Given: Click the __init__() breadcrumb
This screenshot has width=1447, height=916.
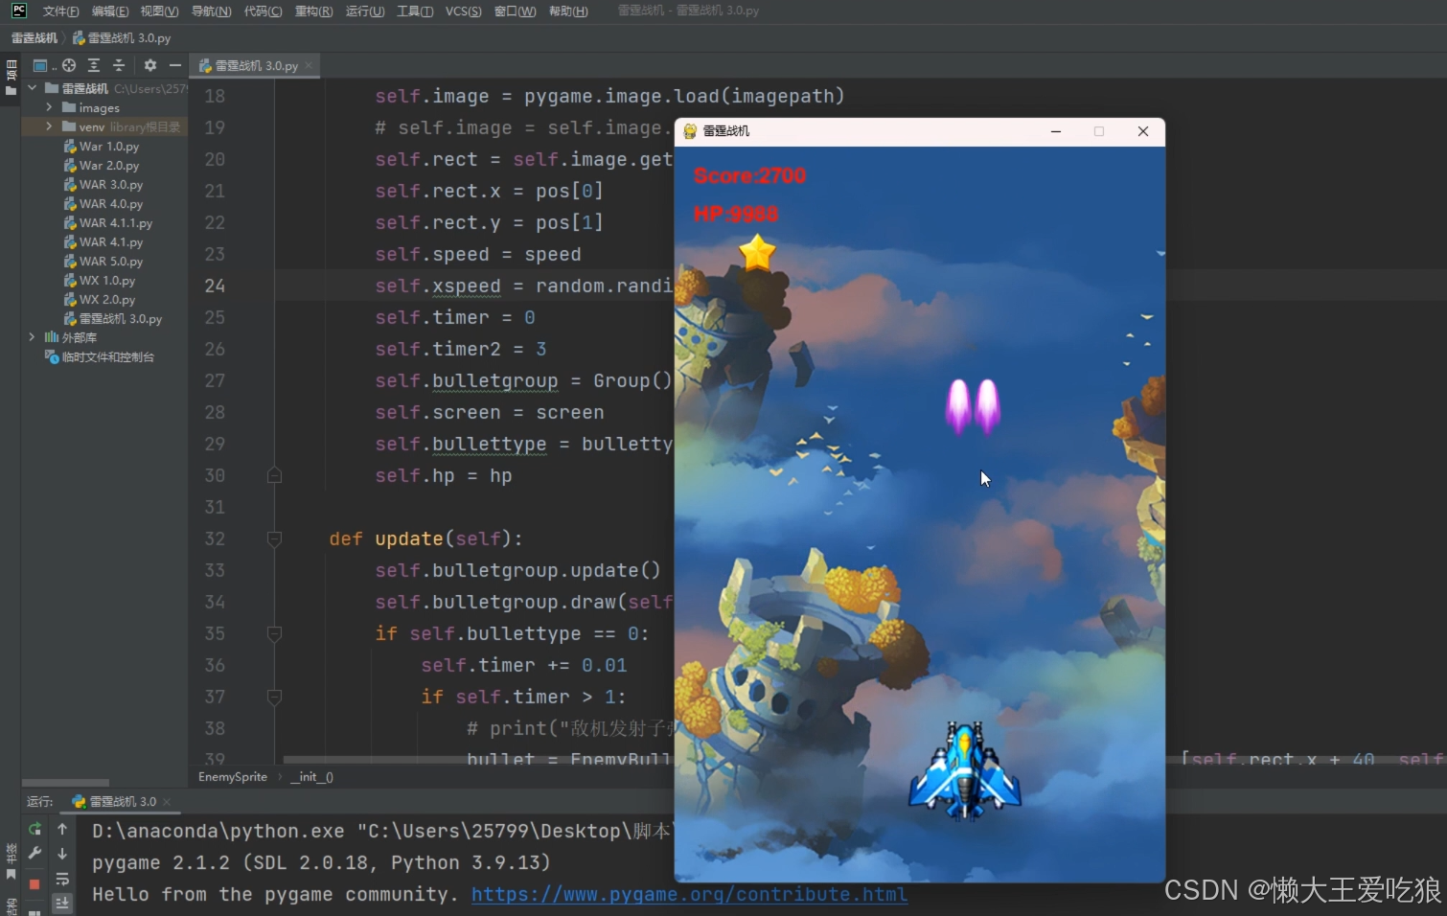Looking at the screenshot, I should [x=311, y=777].
